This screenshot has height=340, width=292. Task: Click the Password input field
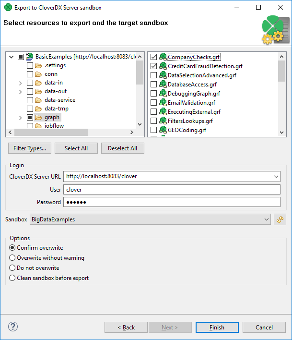(172, 202)
